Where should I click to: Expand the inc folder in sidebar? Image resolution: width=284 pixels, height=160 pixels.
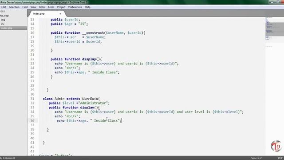[x=3, y=24]
